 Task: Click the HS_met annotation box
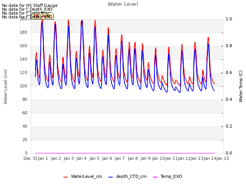(42, 16)
